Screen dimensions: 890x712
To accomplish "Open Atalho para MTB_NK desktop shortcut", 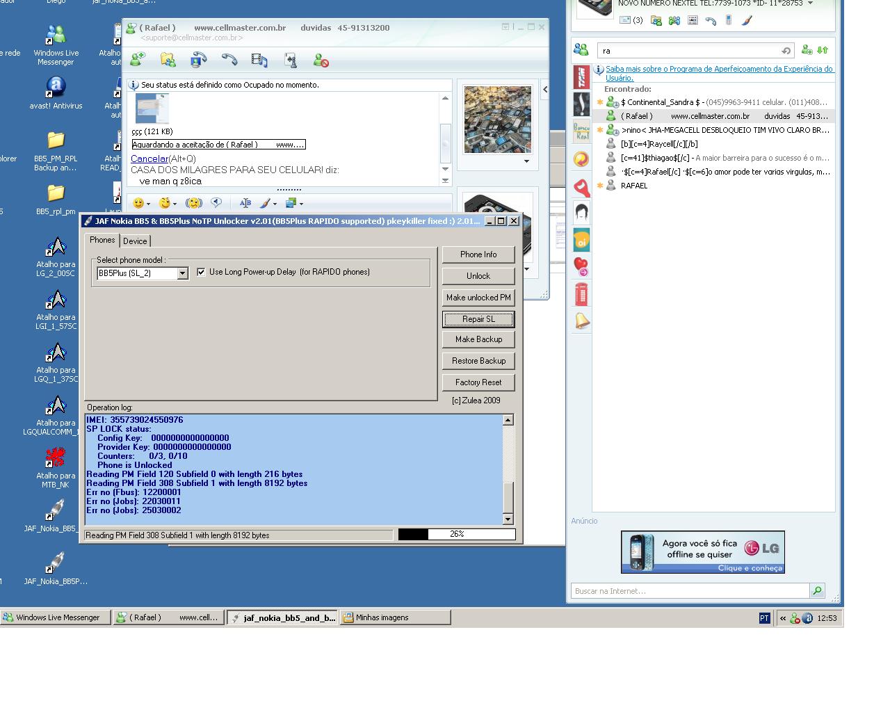I will click(56, 467).
